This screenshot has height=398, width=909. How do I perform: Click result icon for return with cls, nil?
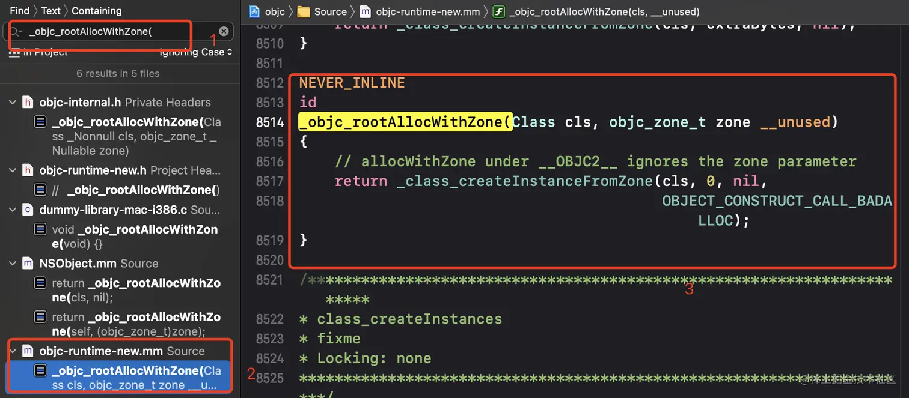40,283
